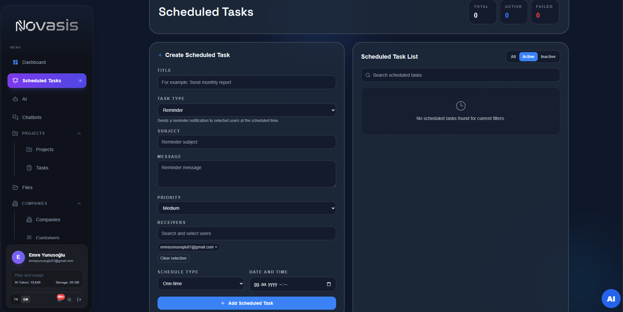Open the Priority dropdown showing Medium

click(x=247, y=208)
